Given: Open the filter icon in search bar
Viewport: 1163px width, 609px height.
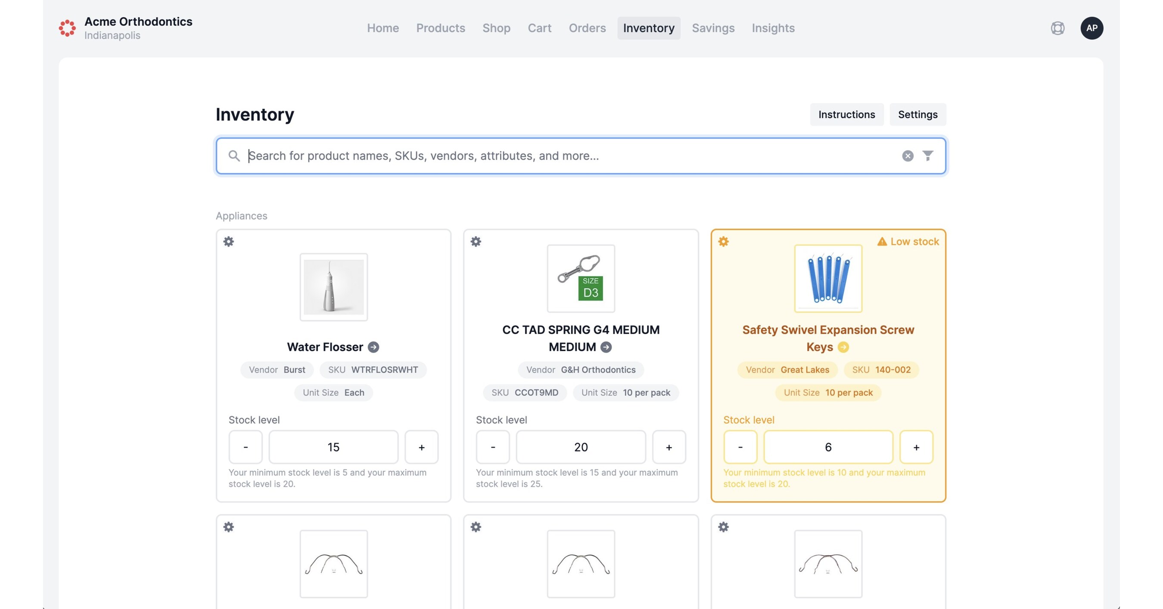Looking at the screenshot, I should [x=927, y=156].
